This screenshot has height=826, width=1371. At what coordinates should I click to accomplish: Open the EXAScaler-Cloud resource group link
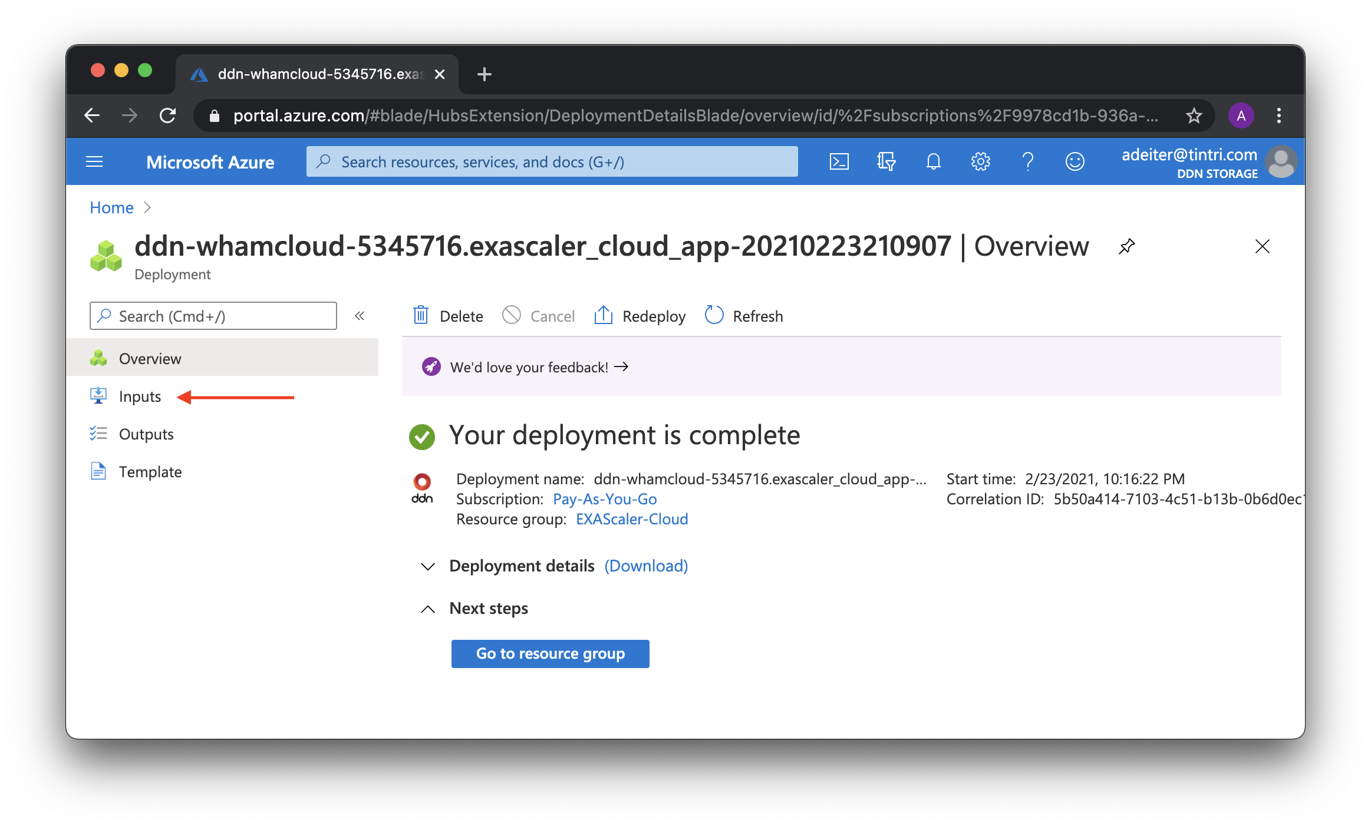pos(632,519)
